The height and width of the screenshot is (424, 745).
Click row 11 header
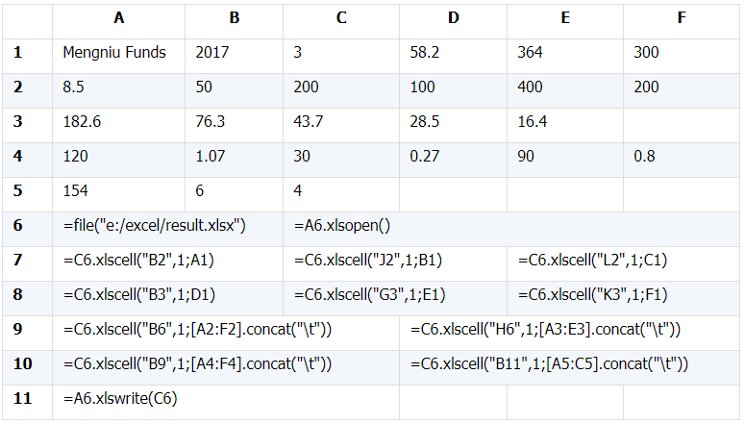coord(22,398)
